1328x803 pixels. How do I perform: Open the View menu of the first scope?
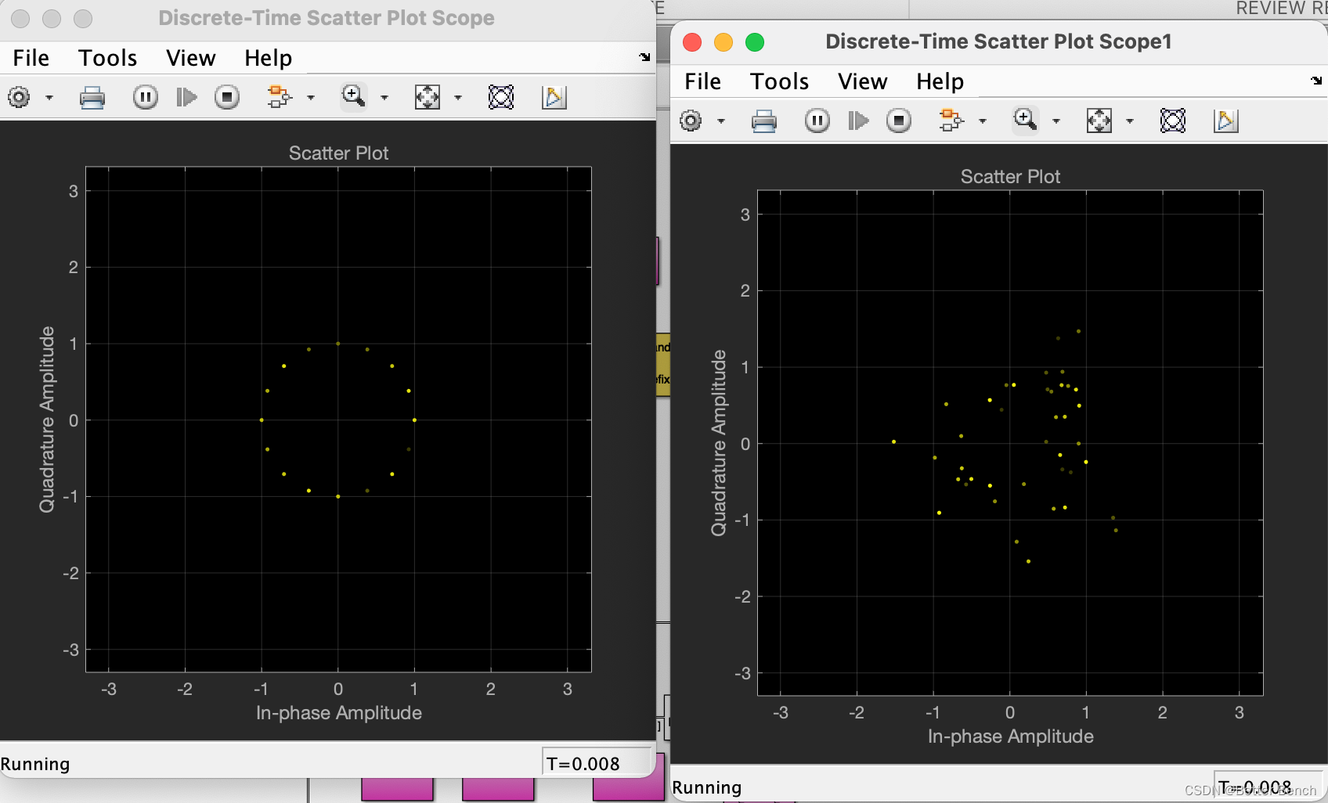[x=190, y=57]
